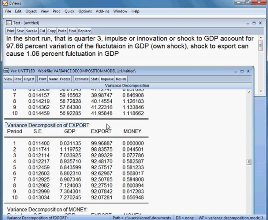Click the GDP column header in EXPORT table

[70, 131]
